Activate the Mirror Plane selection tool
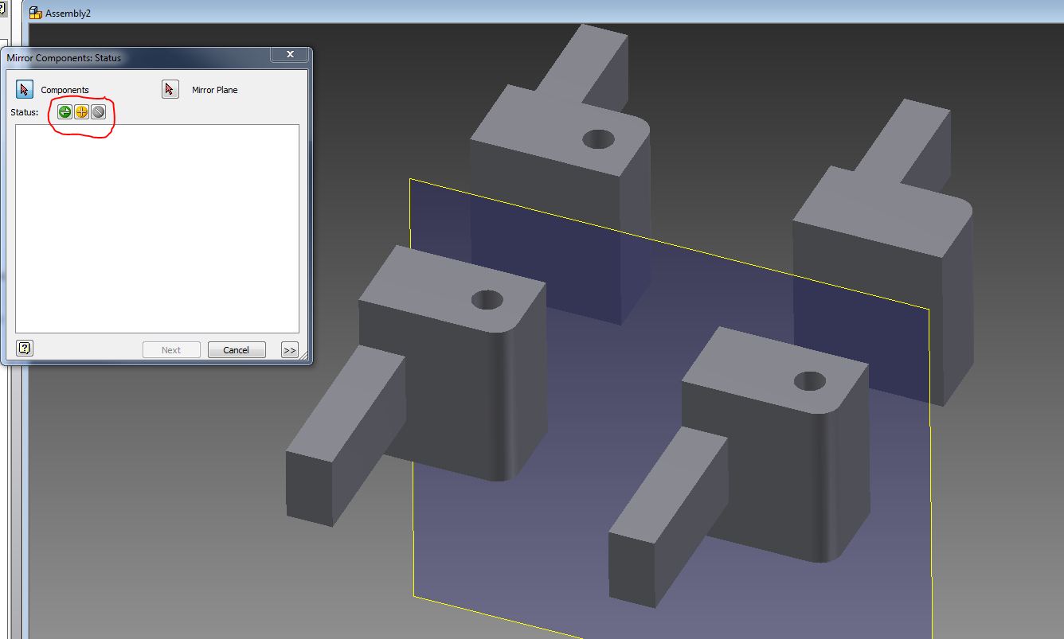Screen dimensions: 1064x639 170,89
